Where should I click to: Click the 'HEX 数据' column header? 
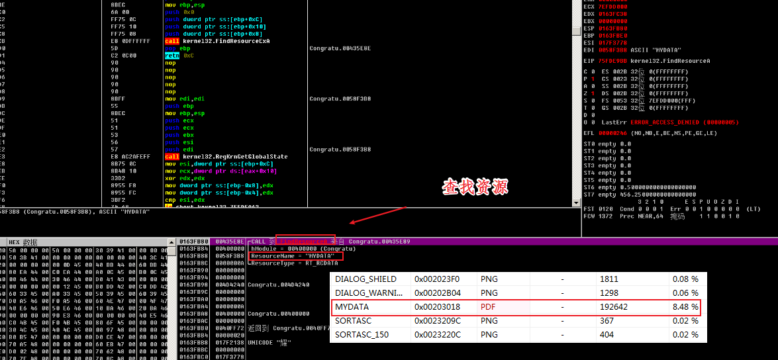pos(23,242)
